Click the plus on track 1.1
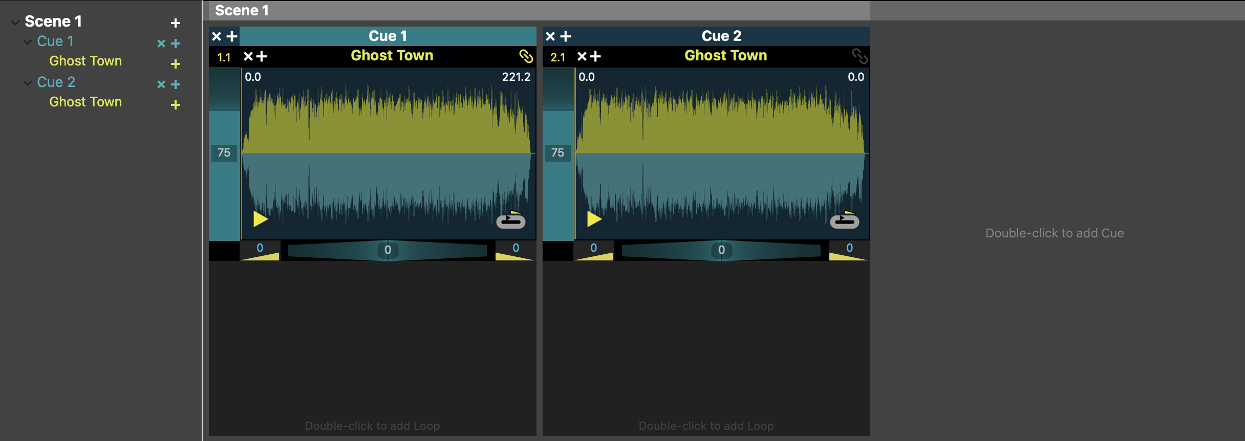The height and width of the screenshot is (441, 1245). (x=262, y=56)
